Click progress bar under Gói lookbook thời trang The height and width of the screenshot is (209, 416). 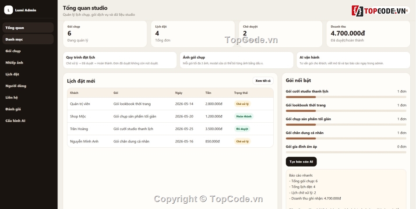[x=346, y=111]
